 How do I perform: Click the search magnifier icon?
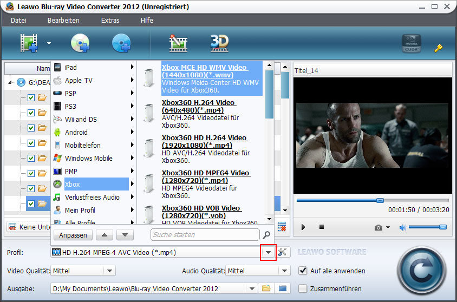(x=266, y=235)
